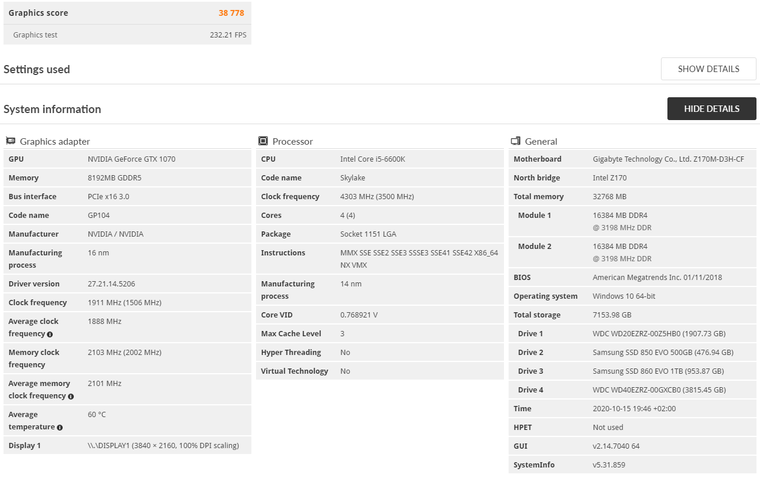Click processor code name Skylake
The width and height of the screenshot is (760, 478).
(353, 177)
